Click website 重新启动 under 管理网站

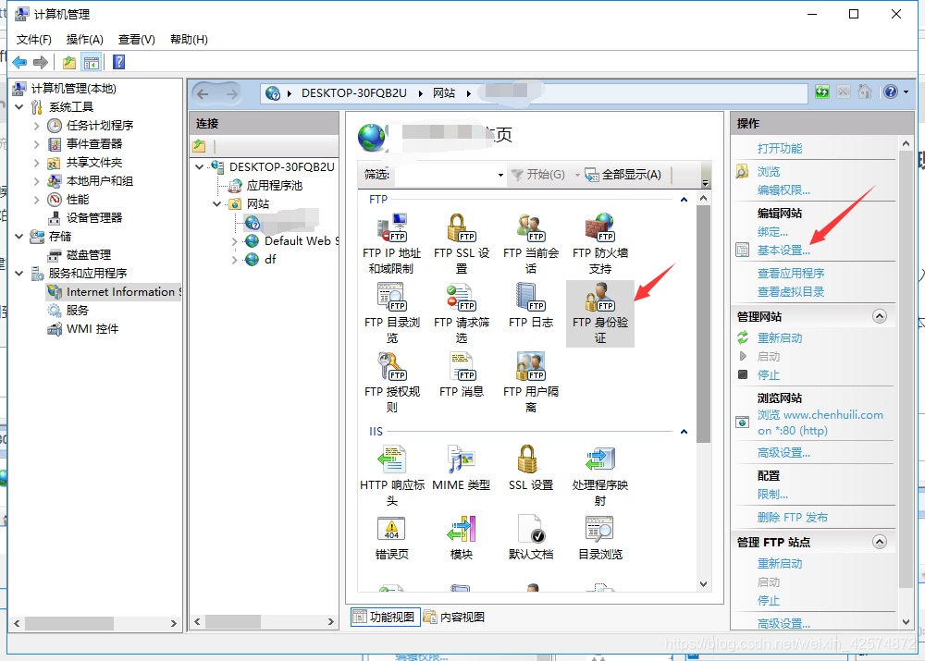tap(779, 337)
